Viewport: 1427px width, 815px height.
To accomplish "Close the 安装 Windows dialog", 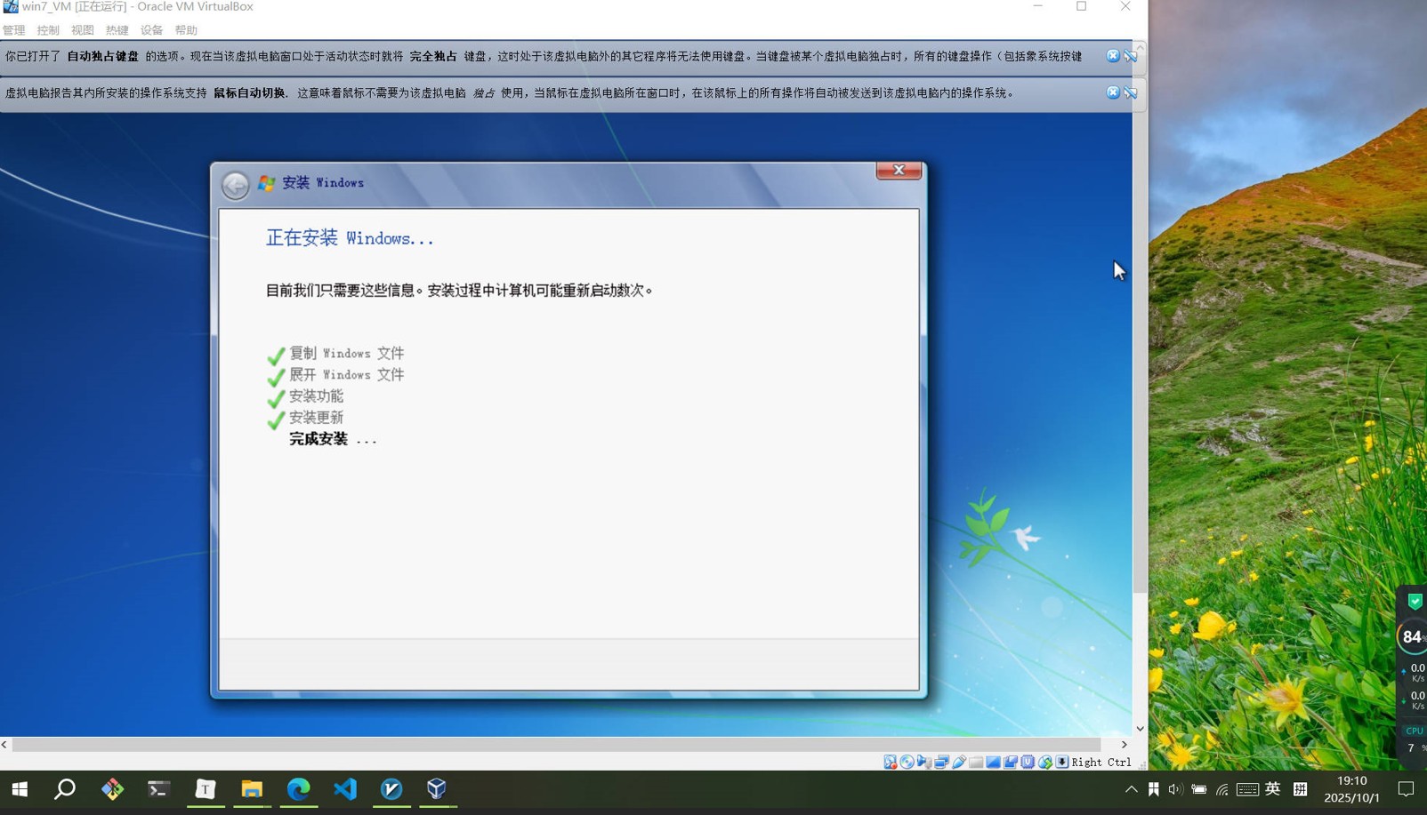I will coord(898,170).
